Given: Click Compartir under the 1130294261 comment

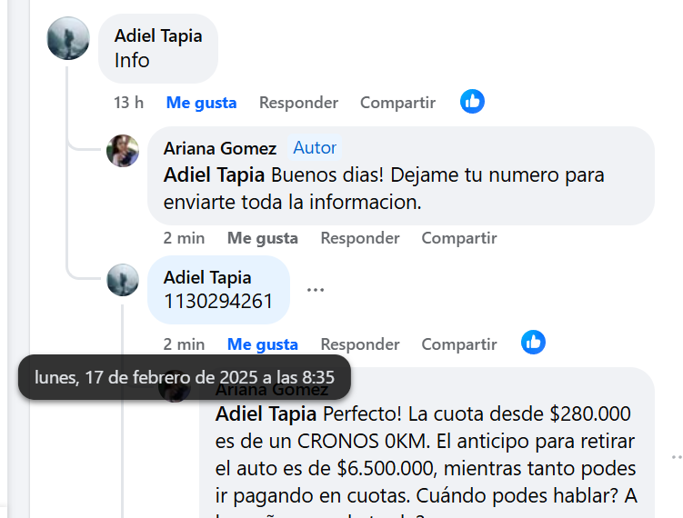Looking at the screenshot, I should coord(459,344).
